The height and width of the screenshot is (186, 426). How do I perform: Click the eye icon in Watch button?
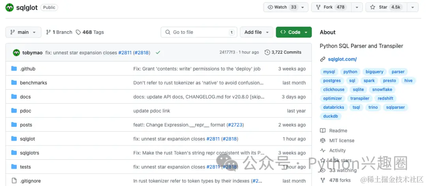click(x=270, y=7)
